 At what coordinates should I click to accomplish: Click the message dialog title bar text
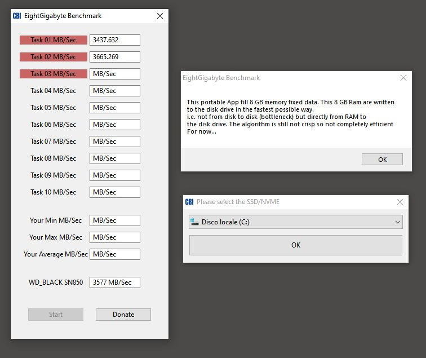coord(221,78)
